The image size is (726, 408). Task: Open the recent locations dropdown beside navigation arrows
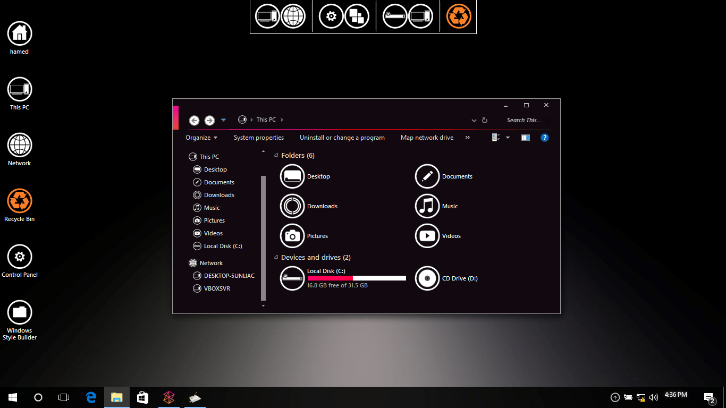pyautogui.click(x=223, y=120)
